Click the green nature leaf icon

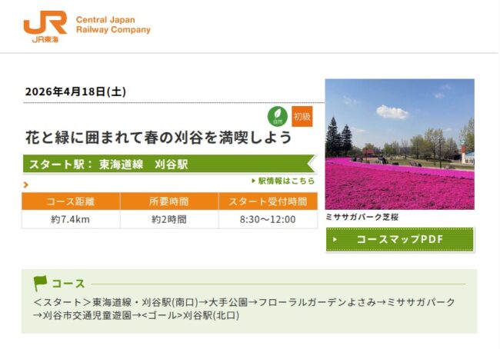277,116
